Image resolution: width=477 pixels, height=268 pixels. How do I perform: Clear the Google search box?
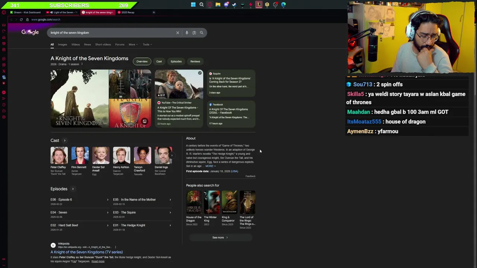(x=178, y=33)
